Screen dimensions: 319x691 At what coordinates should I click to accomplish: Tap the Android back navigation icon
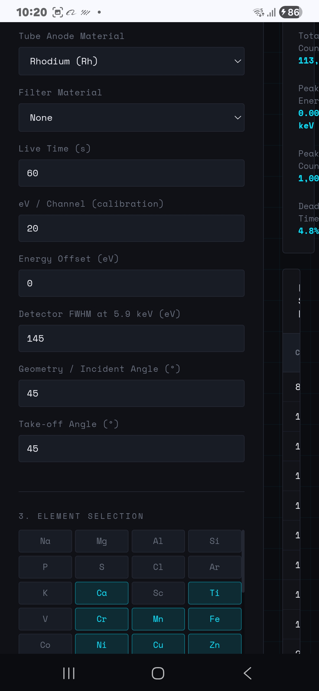pos(248,673)
